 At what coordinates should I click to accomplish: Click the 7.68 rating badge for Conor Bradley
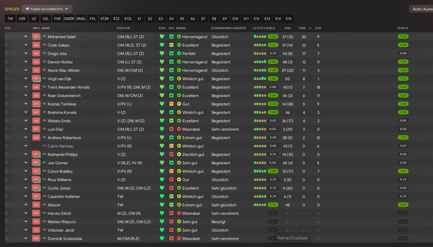click(273, 171)
